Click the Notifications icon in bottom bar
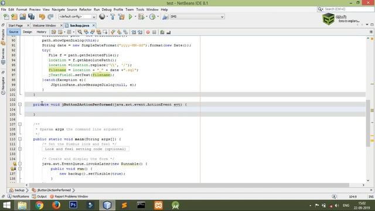 [x=9, y=196]
